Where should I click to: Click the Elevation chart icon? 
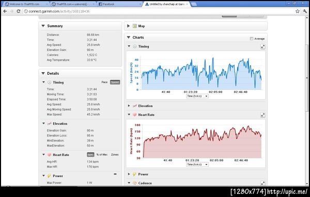[x=135, y=106]
